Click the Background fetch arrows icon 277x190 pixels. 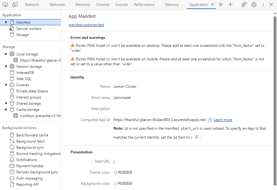12,141
